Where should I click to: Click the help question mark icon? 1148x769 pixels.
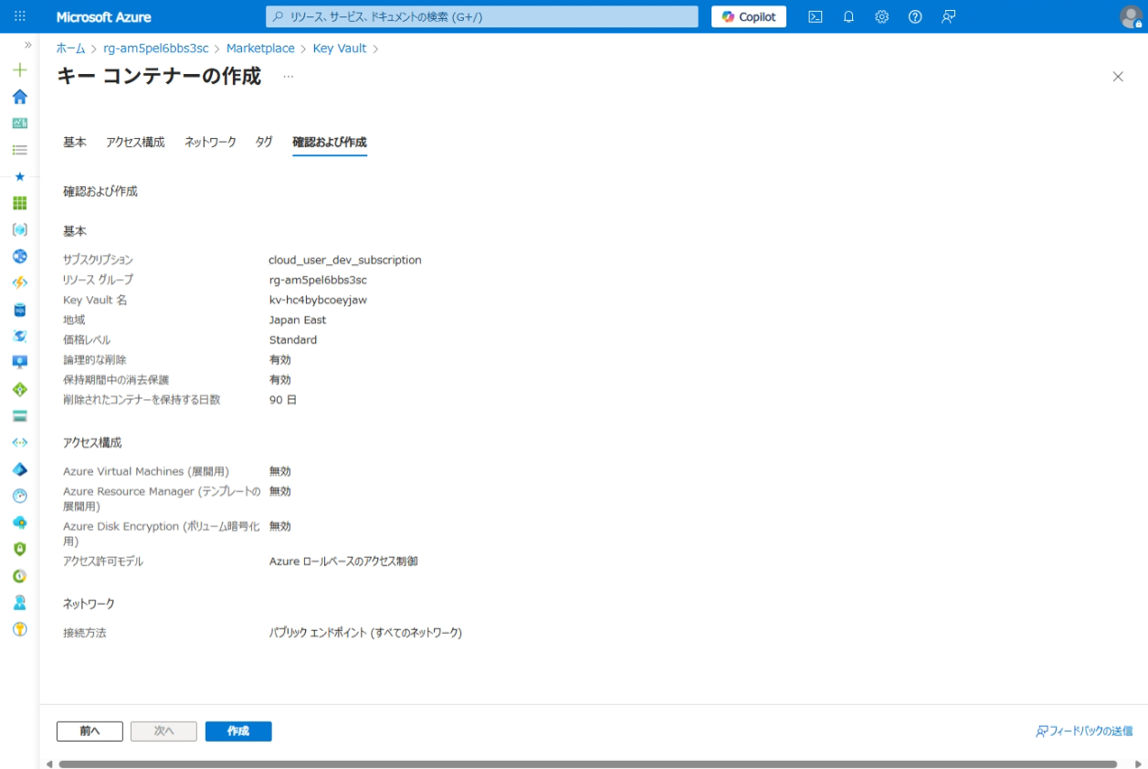pos(915,16)
